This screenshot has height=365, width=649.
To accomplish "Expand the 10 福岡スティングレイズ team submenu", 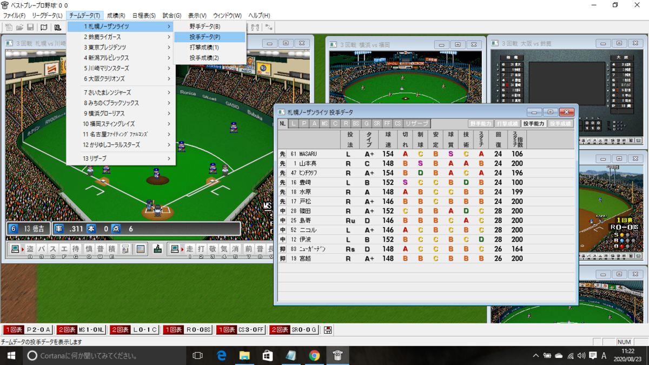I will click(x=120, y=124).
